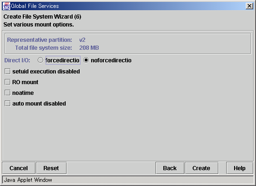Enable setuid execution disabled checkbox
The image size is (256, 186).
point(7,71)
